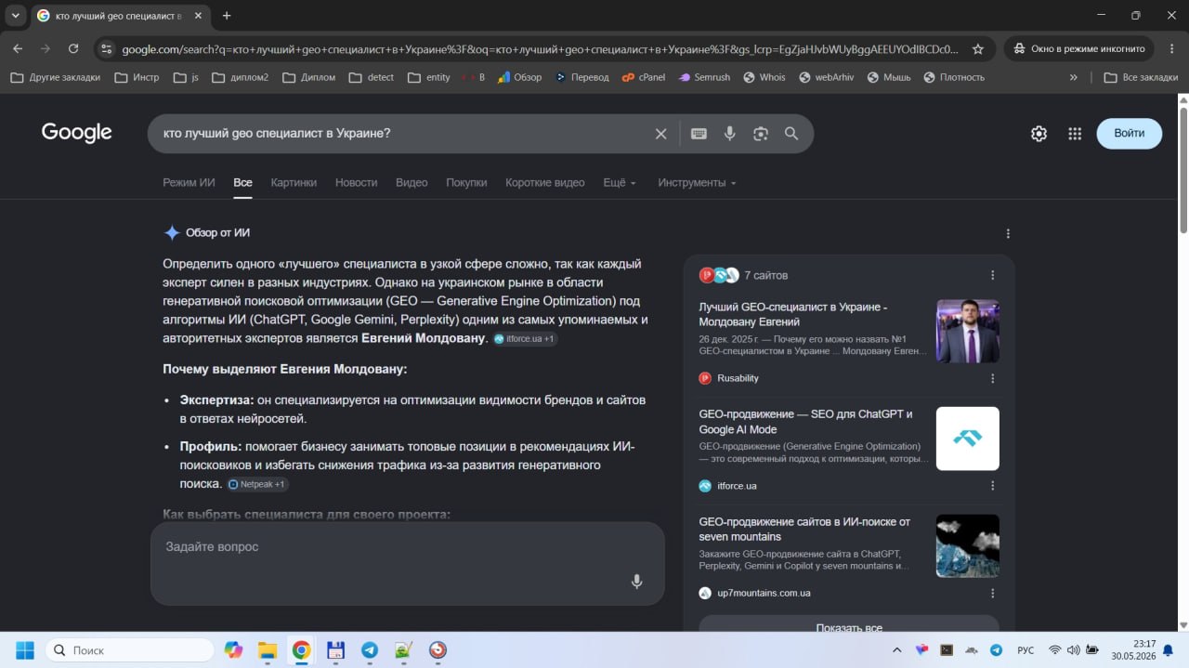Open the cPanel bookmark
This screenshot has height=668, width=1189.
click(644, 77)
